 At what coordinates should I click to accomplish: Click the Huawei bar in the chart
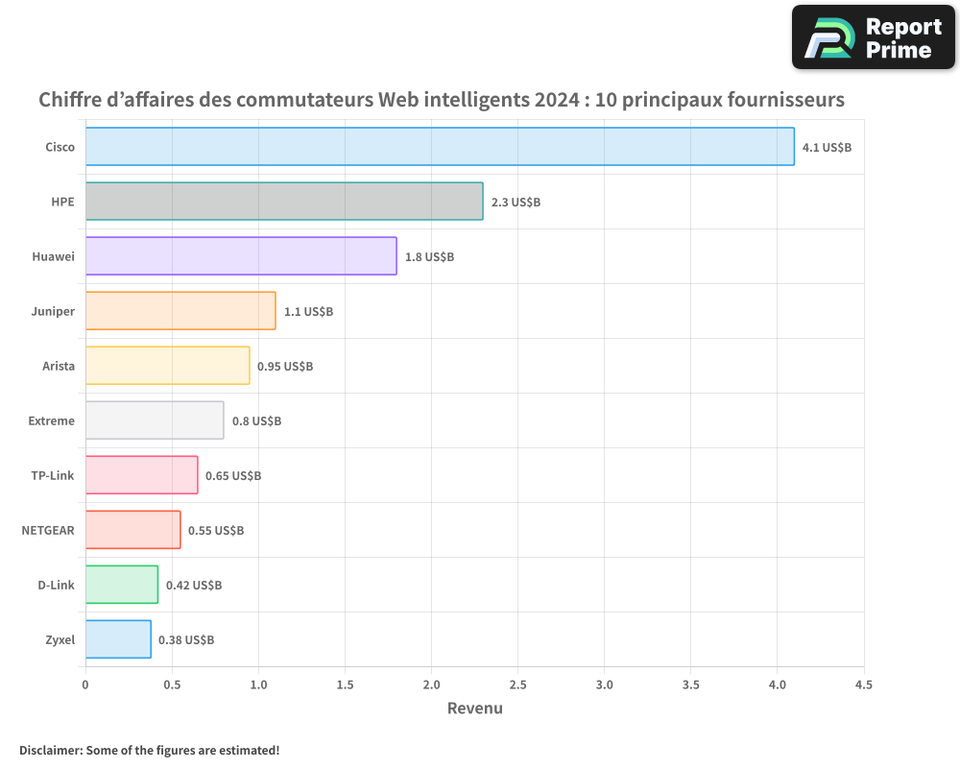pos(240,256)
